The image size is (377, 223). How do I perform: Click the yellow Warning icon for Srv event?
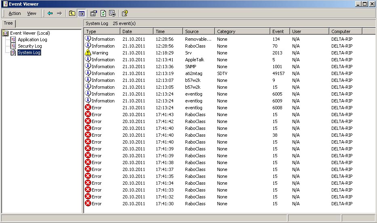[x=88, y=52]
